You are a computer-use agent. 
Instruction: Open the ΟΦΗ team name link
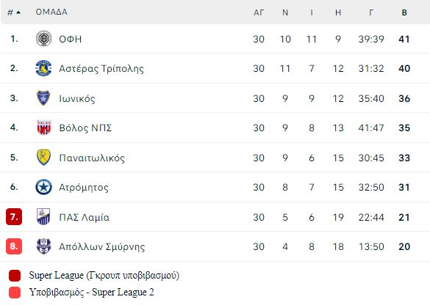(71, 39)
